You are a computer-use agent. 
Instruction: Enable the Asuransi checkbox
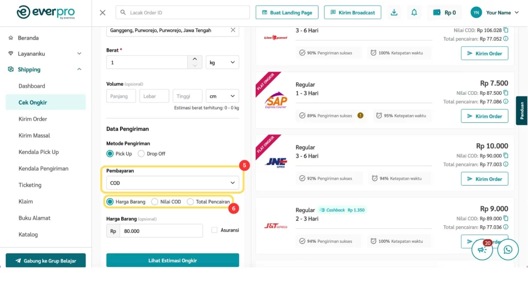coord(214,230)
